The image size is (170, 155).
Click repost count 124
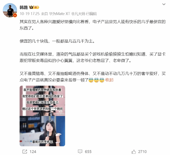point(33,152)
